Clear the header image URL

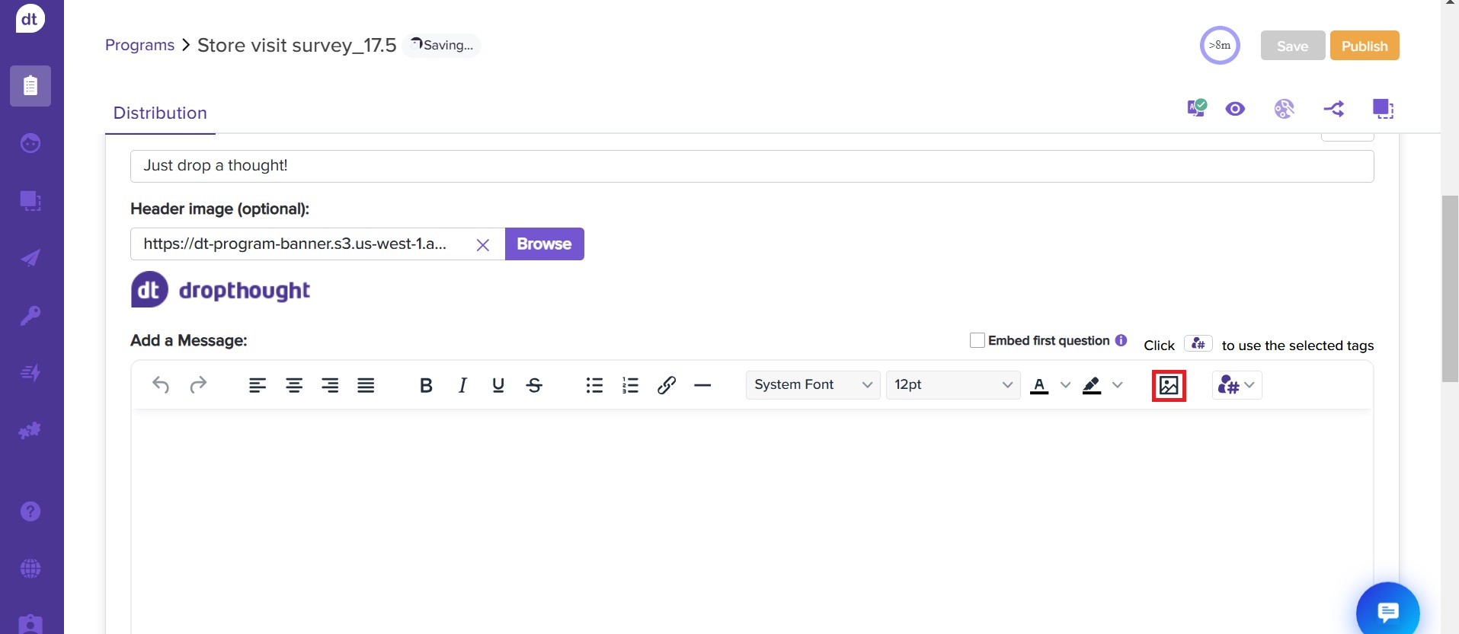click(x=482, y=245)
